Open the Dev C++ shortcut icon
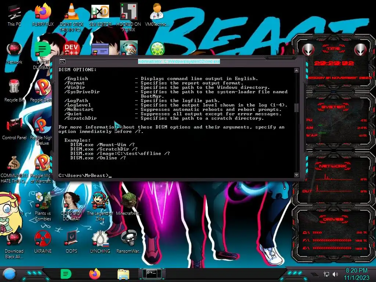 pos(72,48)
